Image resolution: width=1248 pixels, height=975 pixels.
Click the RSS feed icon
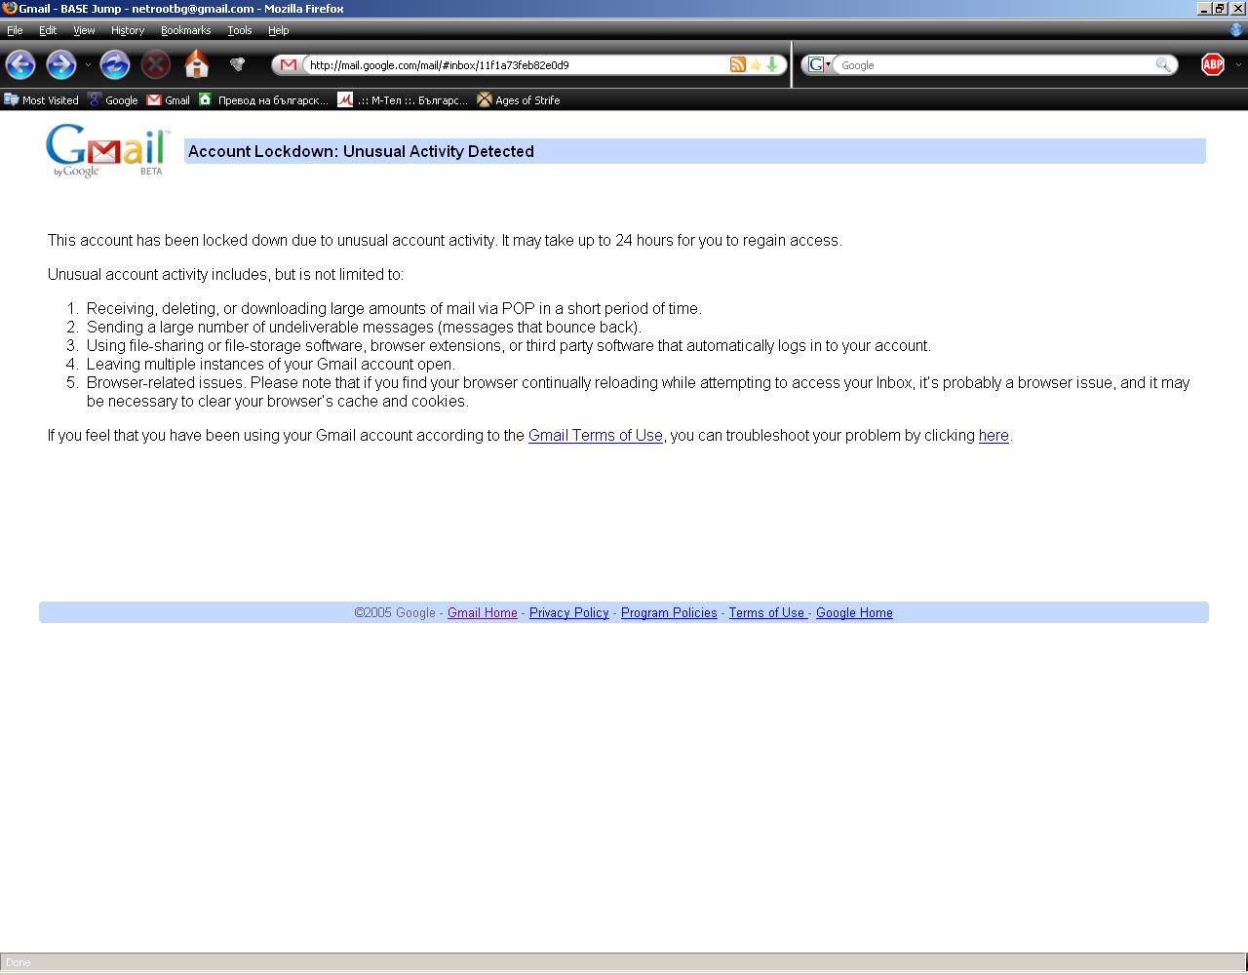click(737, 65)
